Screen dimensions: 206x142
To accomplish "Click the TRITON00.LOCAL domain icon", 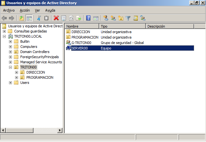I will pyautogui.click(x=11, y=36).
